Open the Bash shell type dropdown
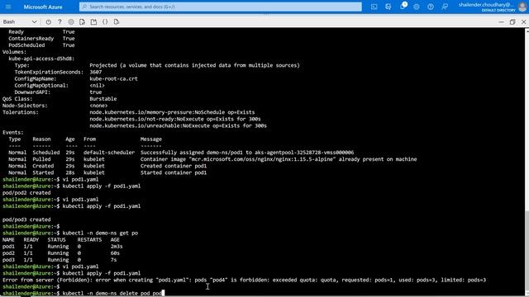 click(20, 22)
